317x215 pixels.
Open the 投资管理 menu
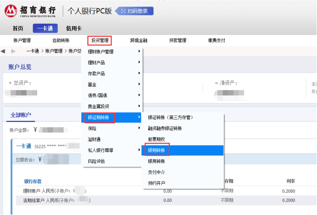tap(100, 40)
